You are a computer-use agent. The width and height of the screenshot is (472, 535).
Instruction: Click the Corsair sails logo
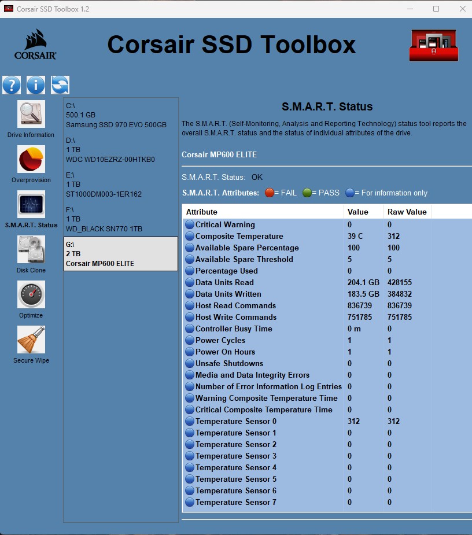(35, 45)
